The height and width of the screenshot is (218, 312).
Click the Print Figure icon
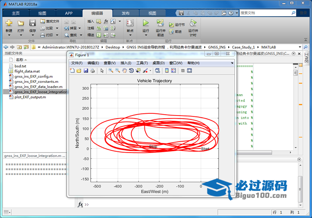[93, 70]
